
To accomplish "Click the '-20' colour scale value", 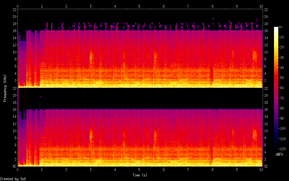I will (x=281, y=47).
